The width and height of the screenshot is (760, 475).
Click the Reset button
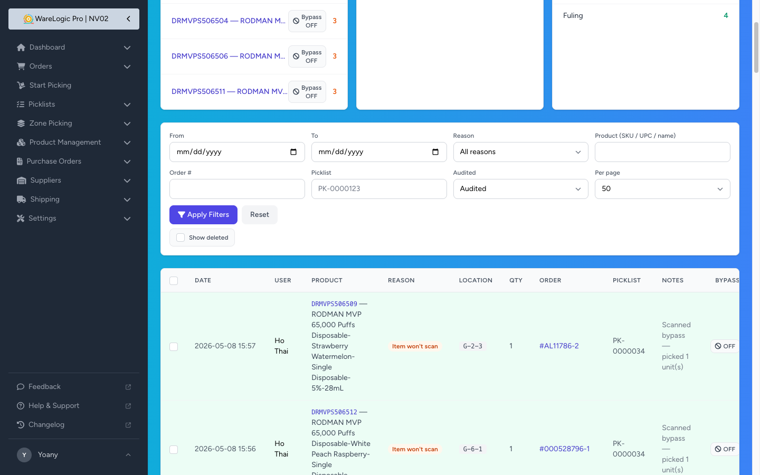point(259,215)
